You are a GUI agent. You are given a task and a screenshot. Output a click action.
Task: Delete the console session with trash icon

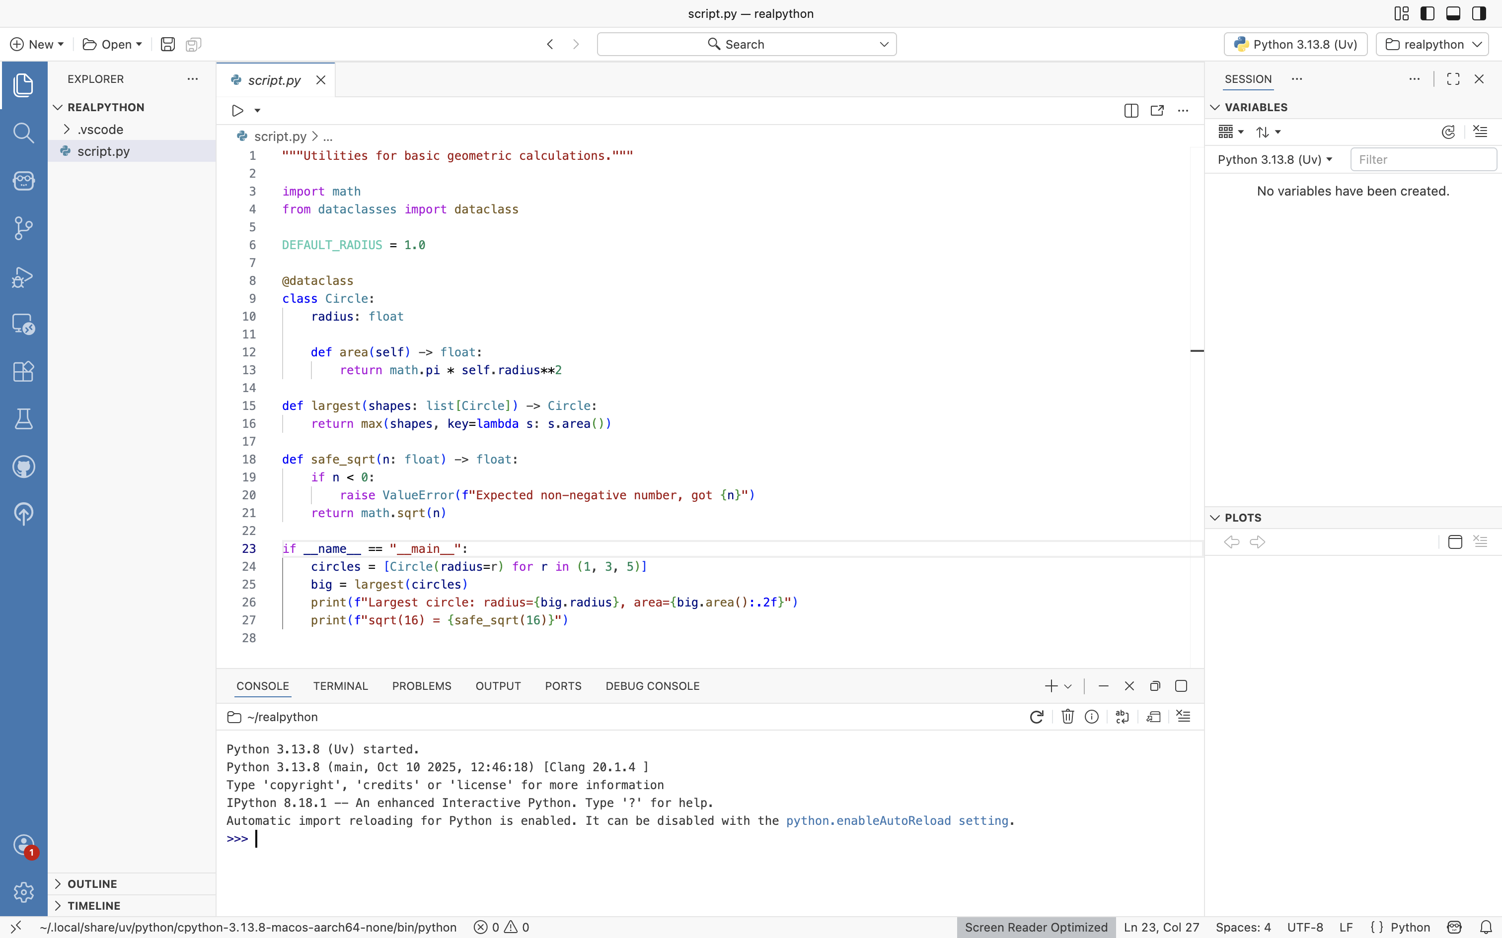pos(1067,717)
